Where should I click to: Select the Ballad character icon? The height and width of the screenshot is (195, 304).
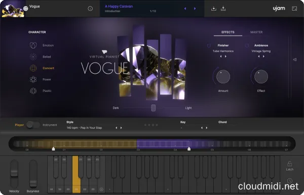click(x=33, y=57)
